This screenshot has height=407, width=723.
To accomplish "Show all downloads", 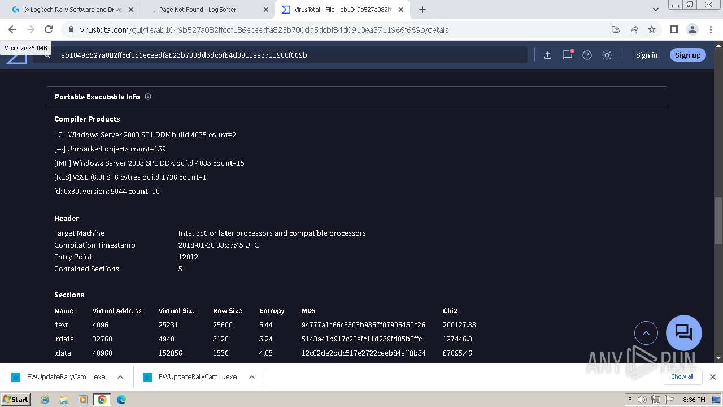I will tap(682, 377).
